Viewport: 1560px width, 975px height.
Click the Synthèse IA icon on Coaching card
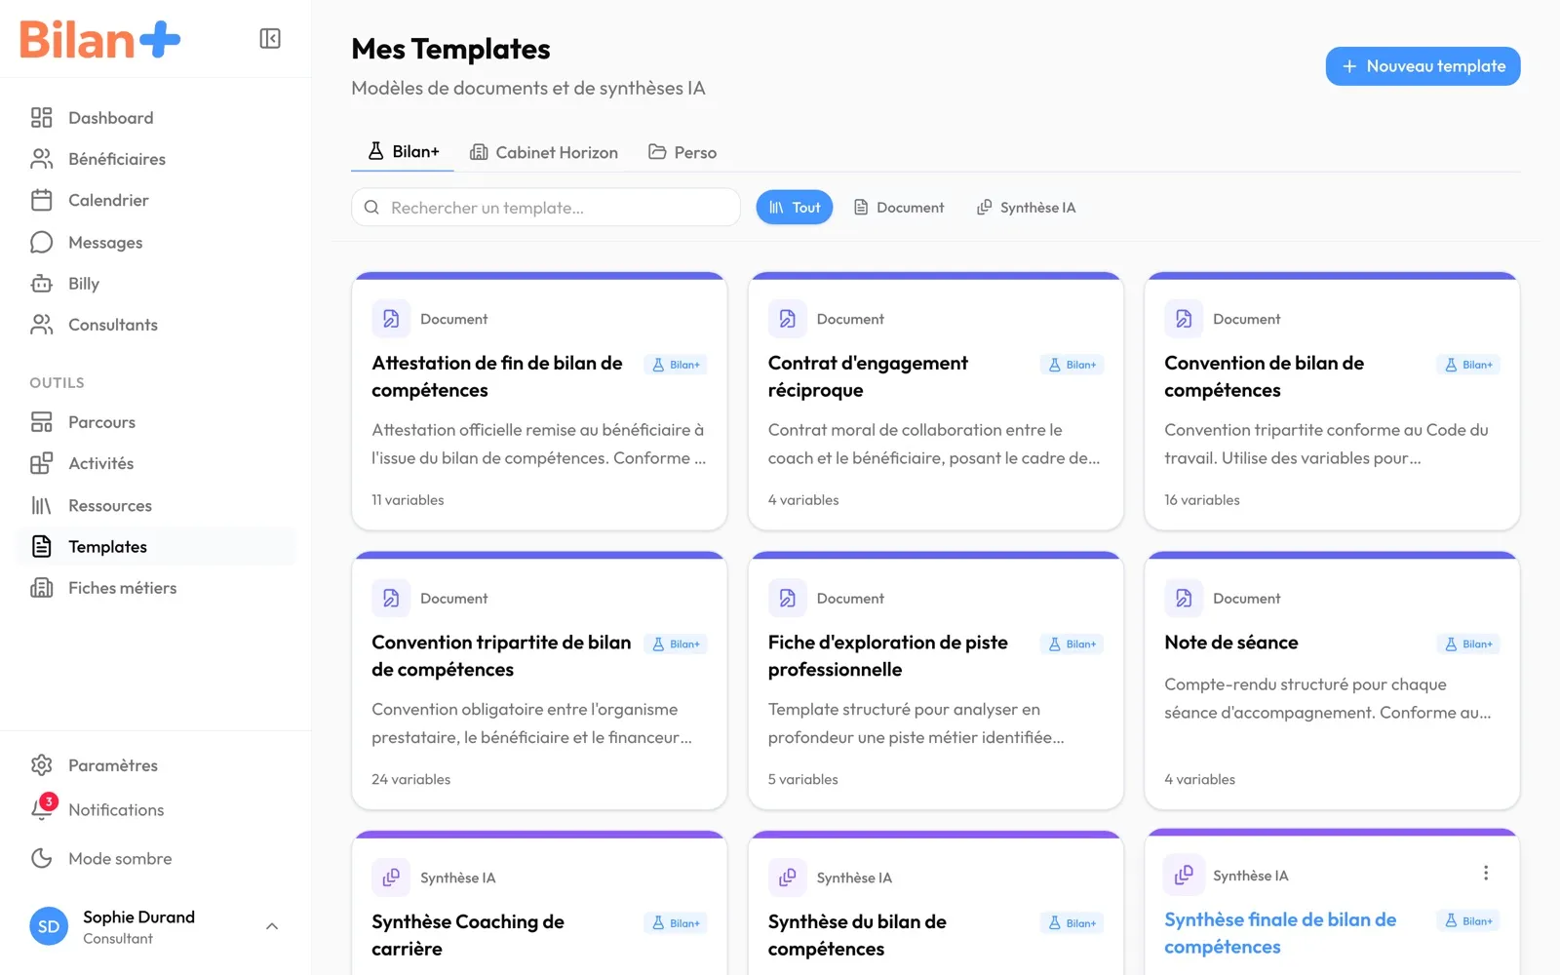(391, 877)
